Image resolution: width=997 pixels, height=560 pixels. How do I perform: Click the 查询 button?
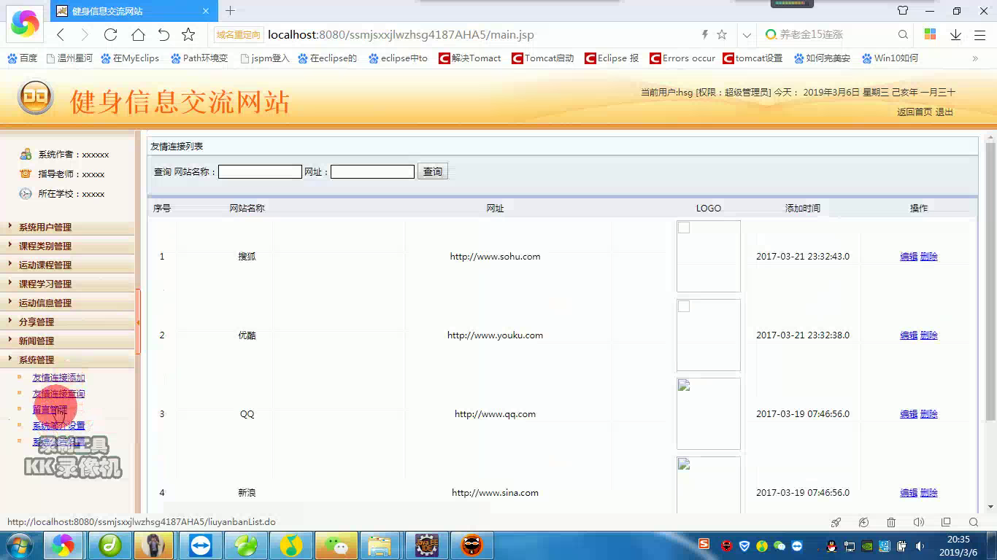pyautogui.click(x=433, y=171)
